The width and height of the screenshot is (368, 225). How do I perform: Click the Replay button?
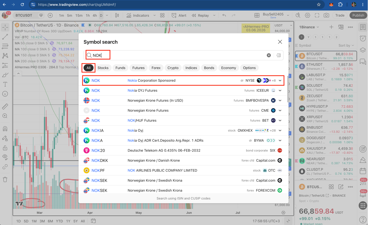tap(200, 15)
